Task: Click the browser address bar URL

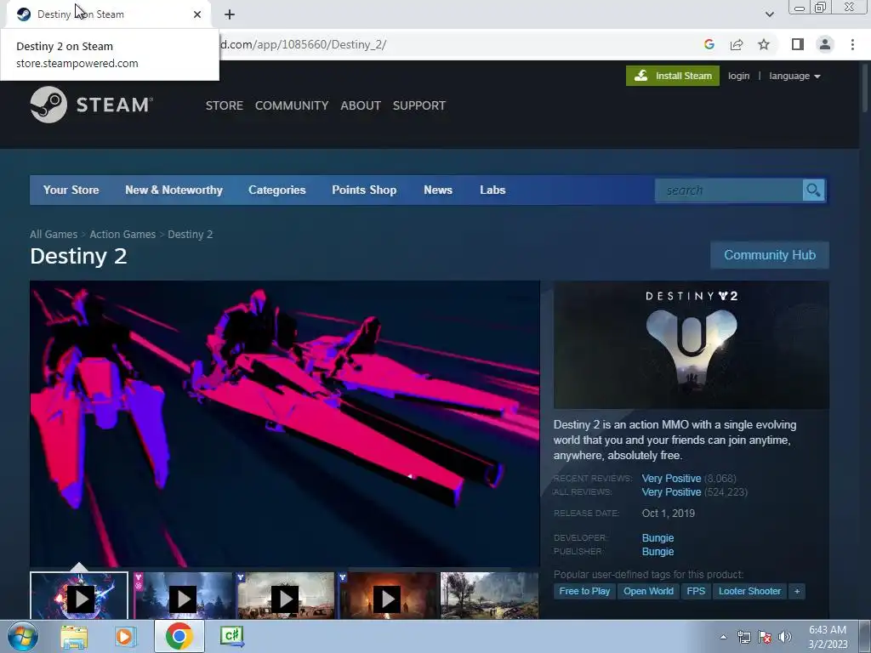Action: click(x=303, y=44)
